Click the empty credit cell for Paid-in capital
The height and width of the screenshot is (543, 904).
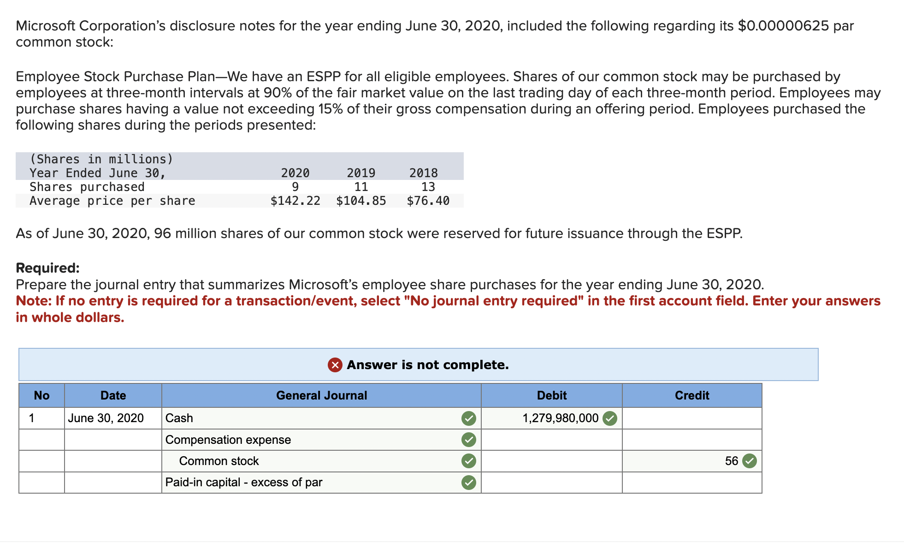click(691, 483)
